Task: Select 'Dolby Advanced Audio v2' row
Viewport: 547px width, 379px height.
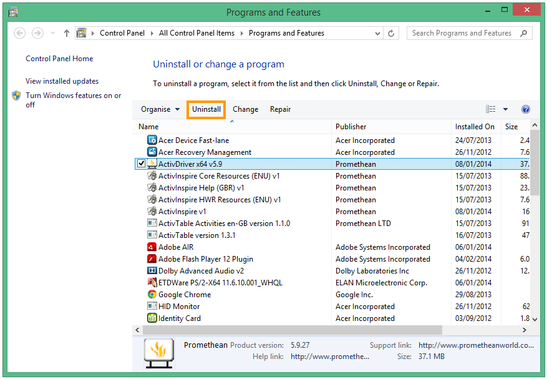Action: (x=332, y=271)
